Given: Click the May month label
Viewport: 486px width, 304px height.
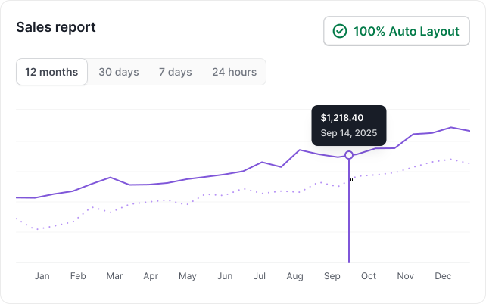Looking at the screenshot, I should click(187, 276).
